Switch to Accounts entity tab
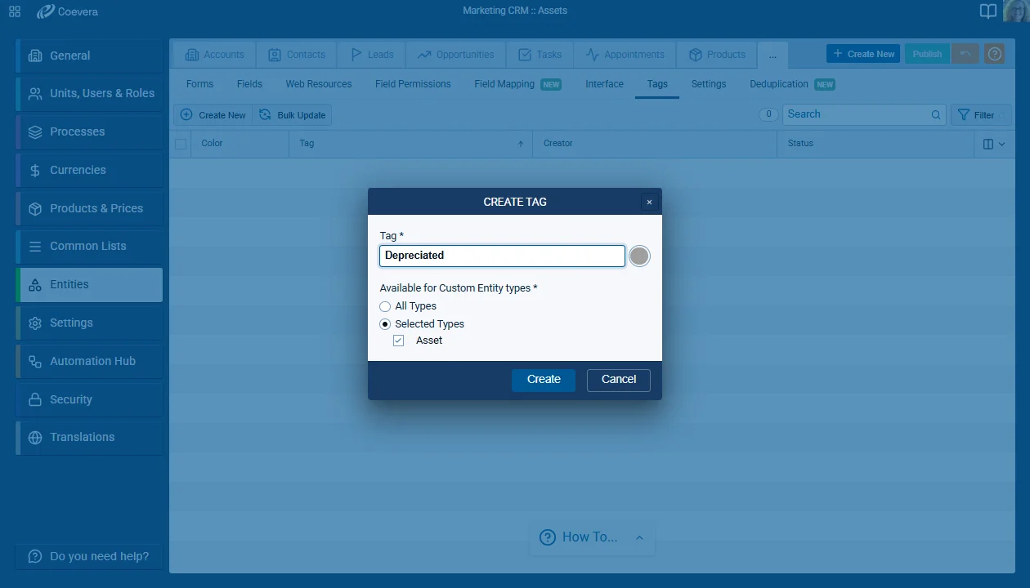This screenshot has height=588, width=1030. [x=214, y=55]
